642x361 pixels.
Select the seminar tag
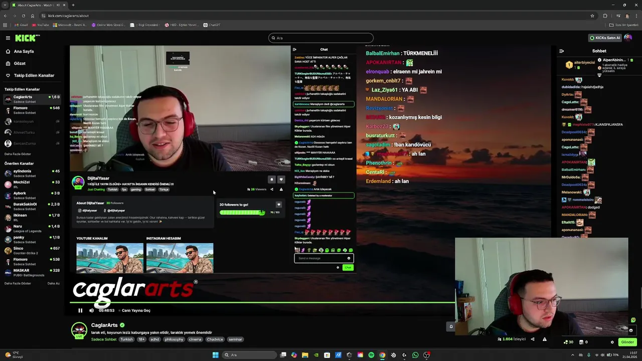click(235, 339)
